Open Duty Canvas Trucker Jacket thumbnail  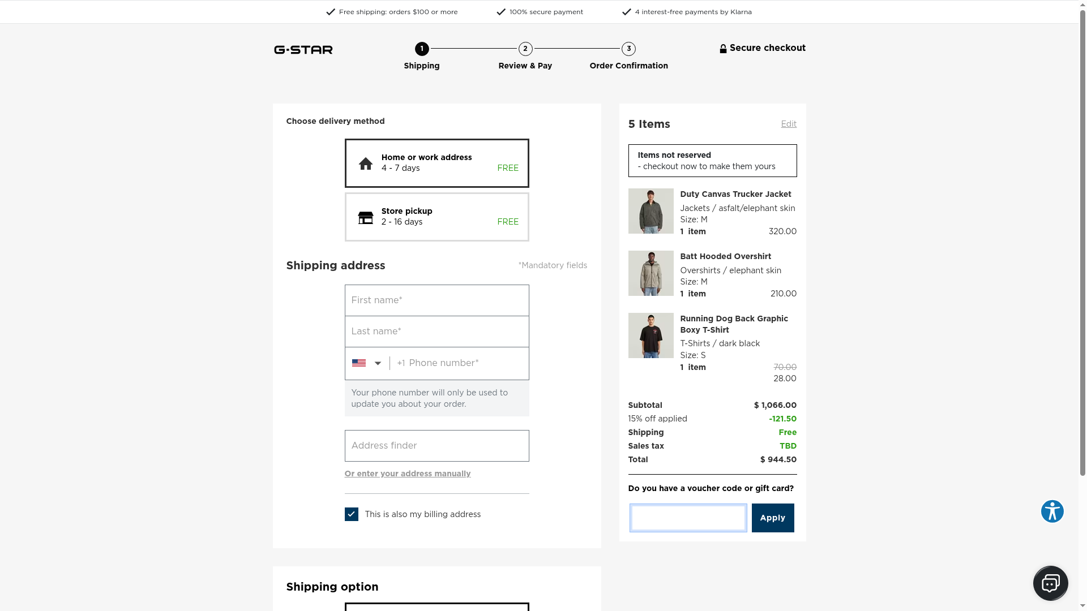click(x=651, y=211)
